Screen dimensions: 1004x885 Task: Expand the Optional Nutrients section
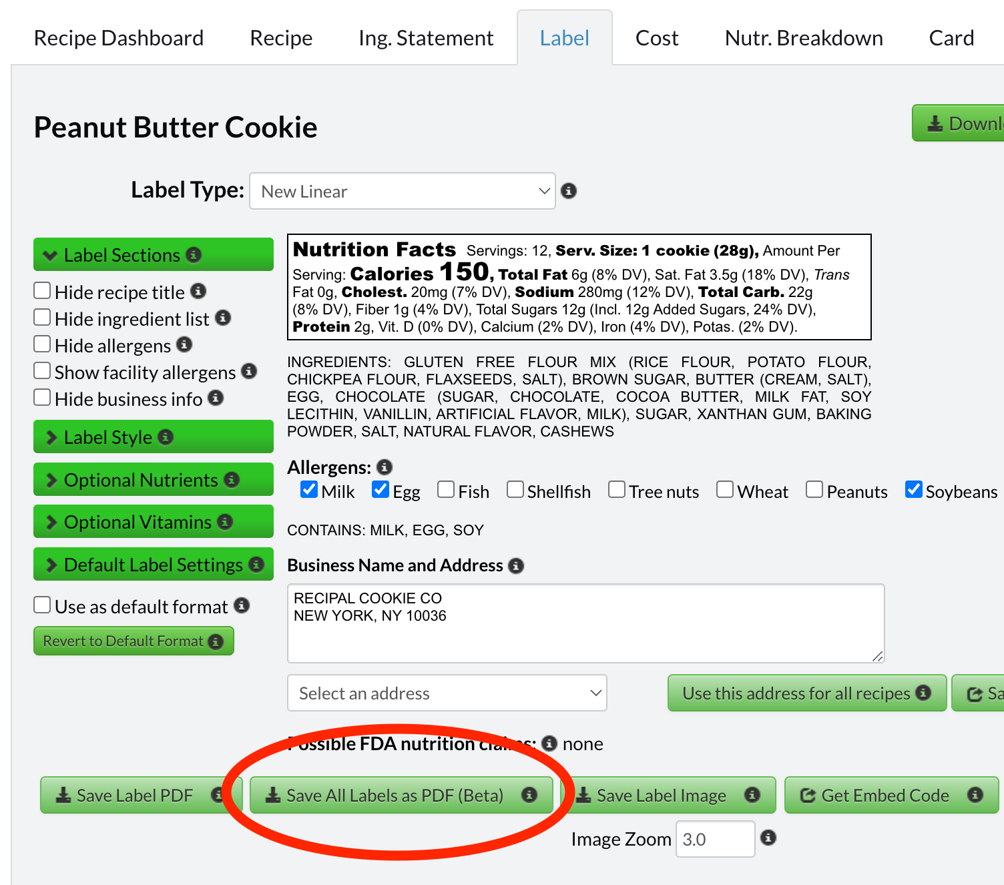coord(153,480)
